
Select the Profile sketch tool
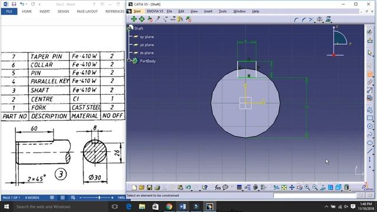tap(370, 110)
